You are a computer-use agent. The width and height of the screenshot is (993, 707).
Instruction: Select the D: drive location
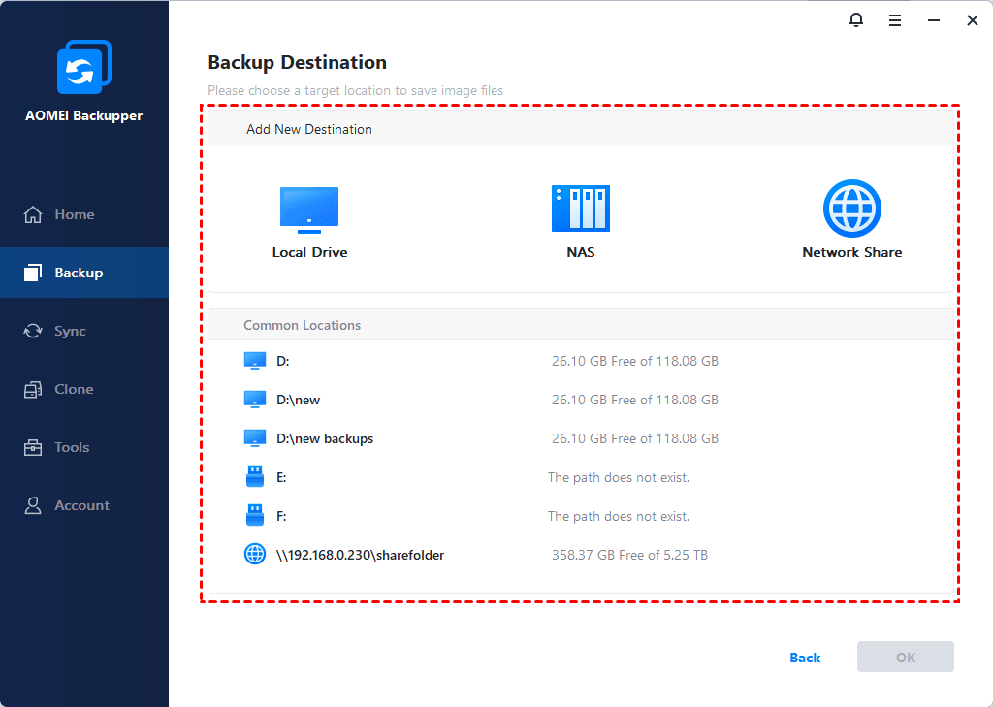[283, 361]
